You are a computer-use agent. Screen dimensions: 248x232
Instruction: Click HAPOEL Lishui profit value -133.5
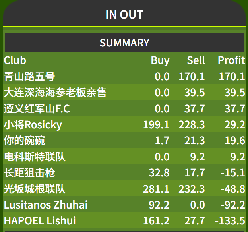[230, 220]
